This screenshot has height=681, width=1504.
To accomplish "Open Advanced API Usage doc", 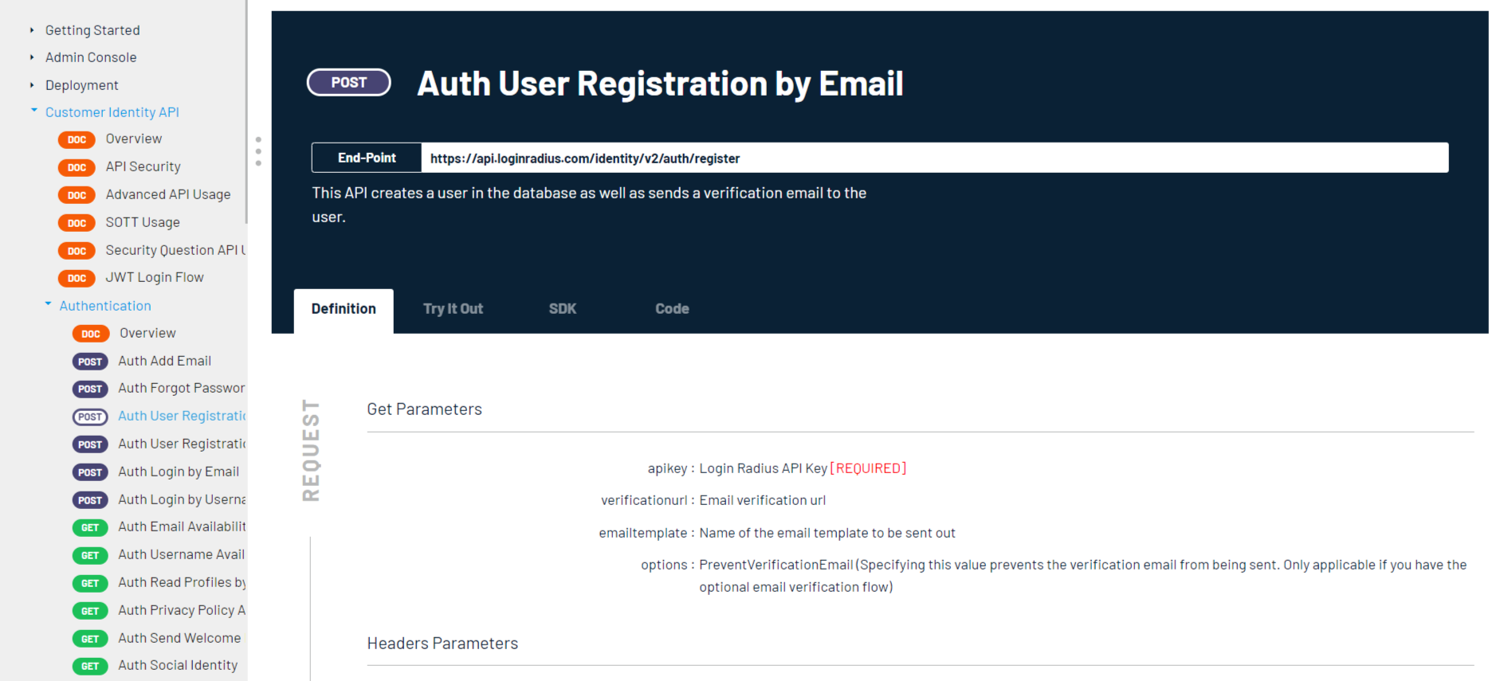I will pyautogui.click(x=168, y=194).
